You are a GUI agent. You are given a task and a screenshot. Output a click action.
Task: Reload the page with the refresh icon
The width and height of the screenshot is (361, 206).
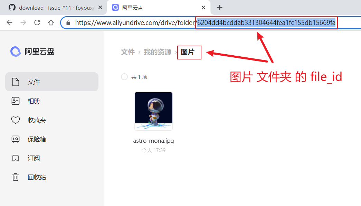pyautogui.click(x=37, y=22)
